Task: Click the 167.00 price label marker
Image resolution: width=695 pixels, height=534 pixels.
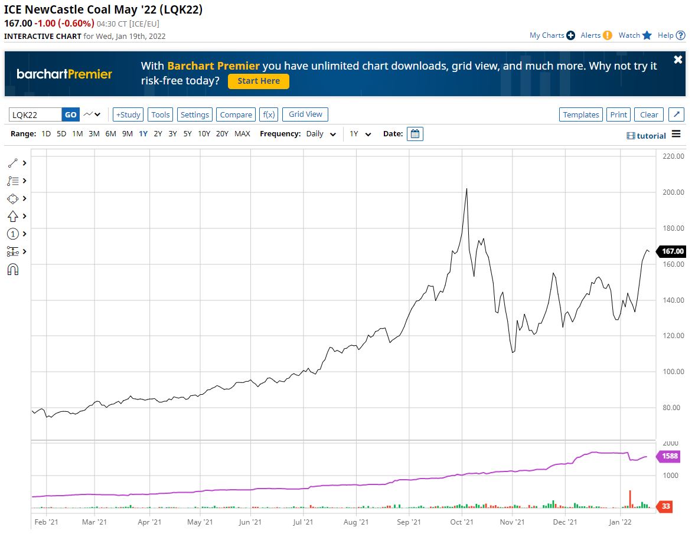Action: click(671, 251)
